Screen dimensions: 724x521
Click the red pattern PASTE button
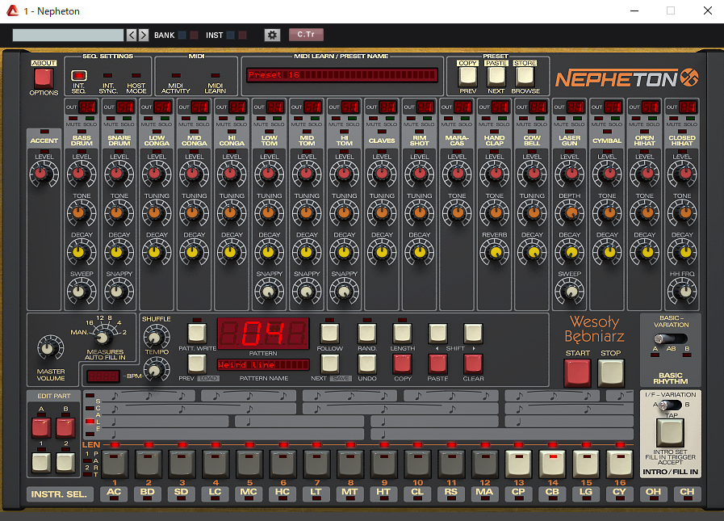tap(437, 363)
